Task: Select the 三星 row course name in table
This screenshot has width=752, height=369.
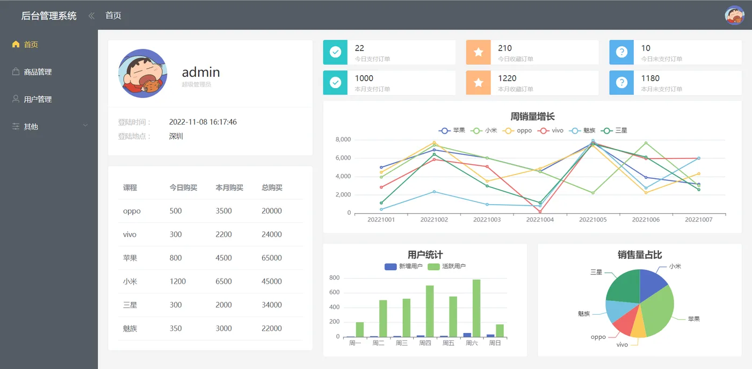Action: [130, 305]
